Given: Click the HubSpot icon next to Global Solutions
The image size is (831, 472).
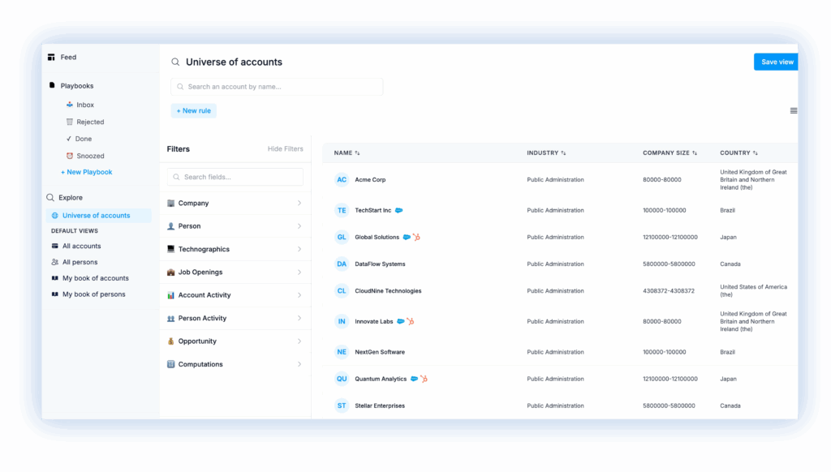Looking at the screenshot, I should coord(416,238).
